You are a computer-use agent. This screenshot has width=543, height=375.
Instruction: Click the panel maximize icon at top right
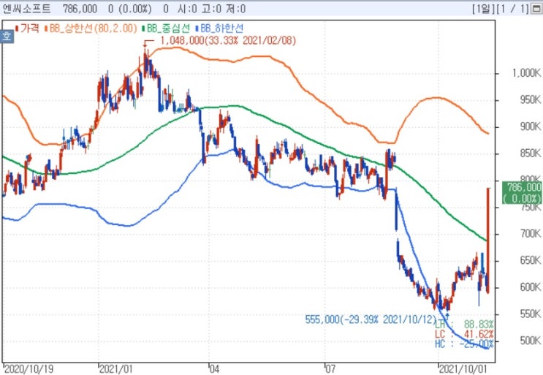point(537,9)
